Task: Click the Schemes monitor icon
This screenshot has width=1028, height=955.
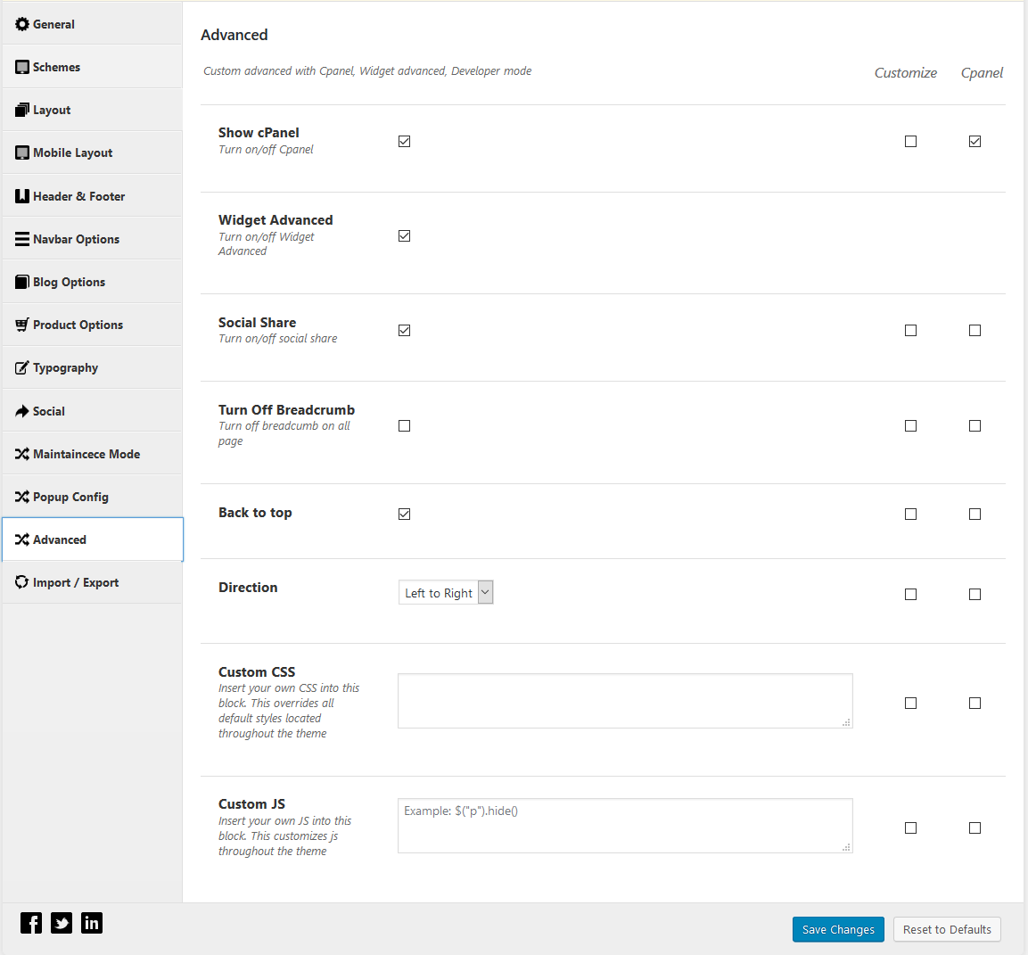Action: (22, 68)
